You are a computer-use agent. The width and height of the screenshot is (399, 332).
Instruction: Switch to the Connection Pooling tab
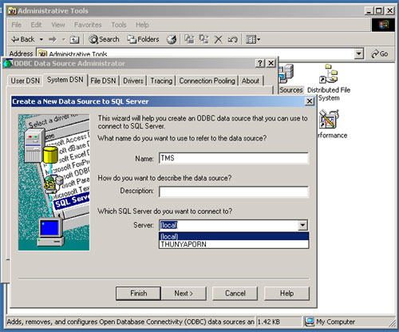pyautogui.click(x=207, y=81)
